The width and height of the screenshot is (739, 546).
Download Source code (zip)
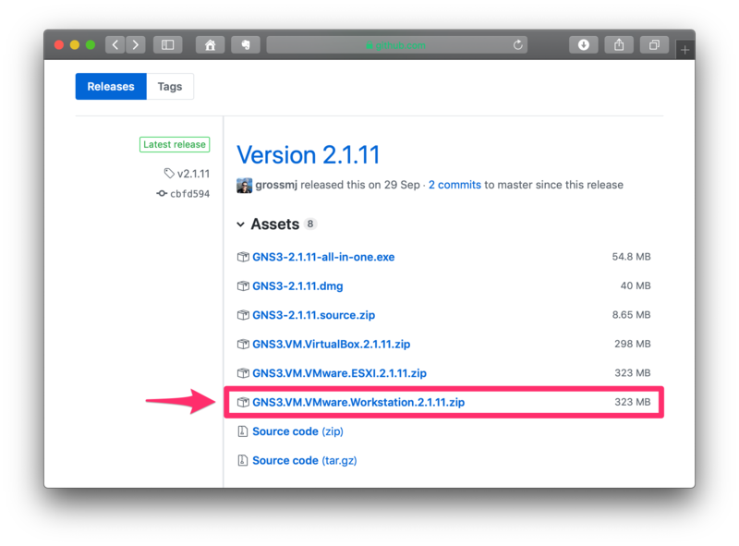[297, 431]
